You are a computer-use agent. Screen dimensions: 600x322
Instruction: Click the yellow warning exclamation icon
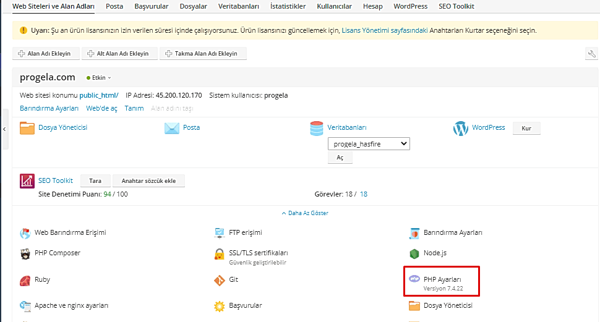click(x=24, y=30)
